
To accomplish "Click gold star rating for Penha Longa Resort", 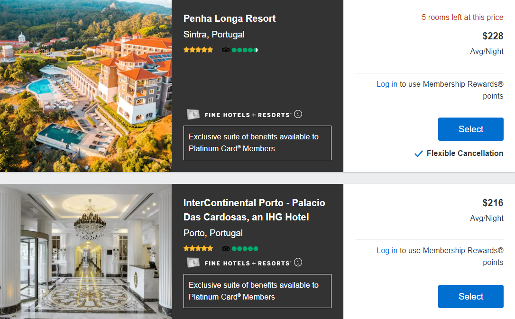I will pyautogui.click(x=198, y=50).
